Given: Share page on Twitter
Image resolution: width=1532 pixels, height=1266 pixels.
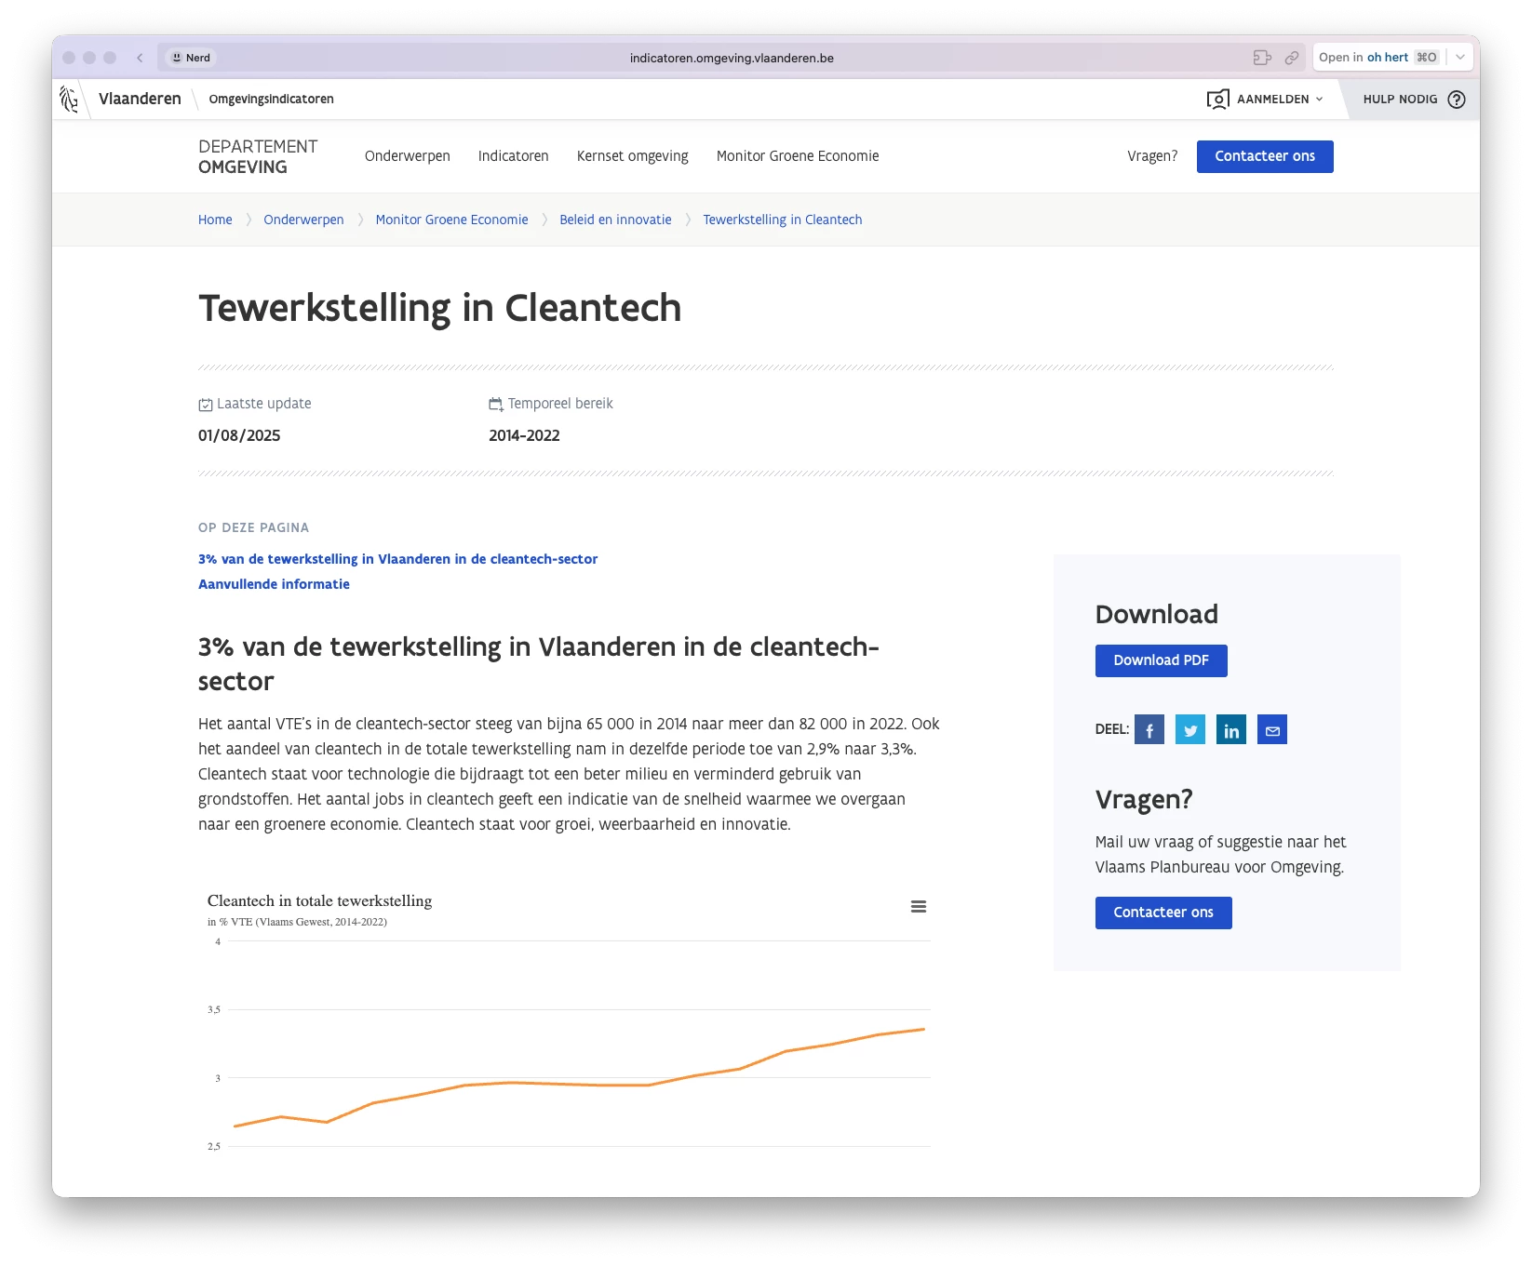Looking at the screenshot, I should 1190,730.
